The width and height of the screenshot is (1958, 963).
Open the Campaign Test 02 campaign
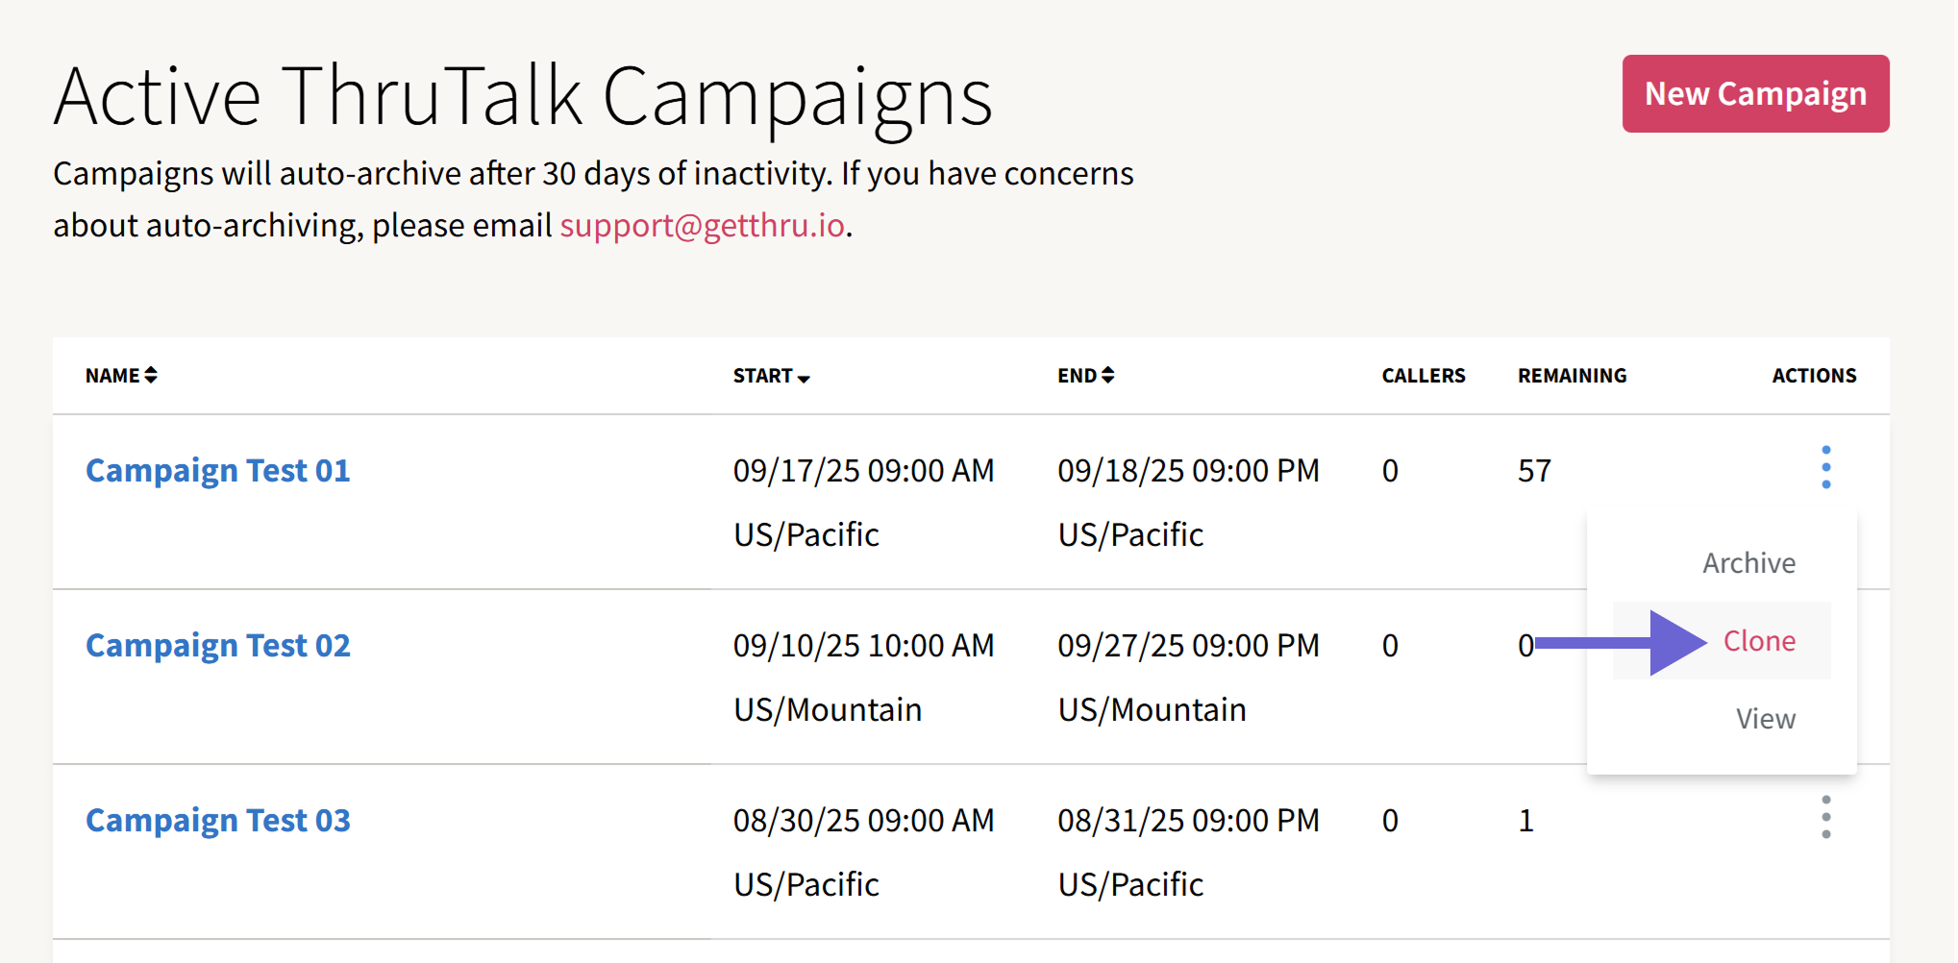(218, 646)
